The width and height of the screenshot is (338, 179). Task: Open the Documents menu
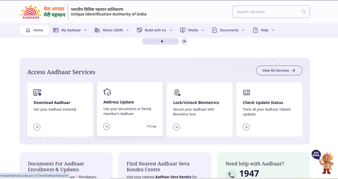pyautogui.click(x=229, y=30)
